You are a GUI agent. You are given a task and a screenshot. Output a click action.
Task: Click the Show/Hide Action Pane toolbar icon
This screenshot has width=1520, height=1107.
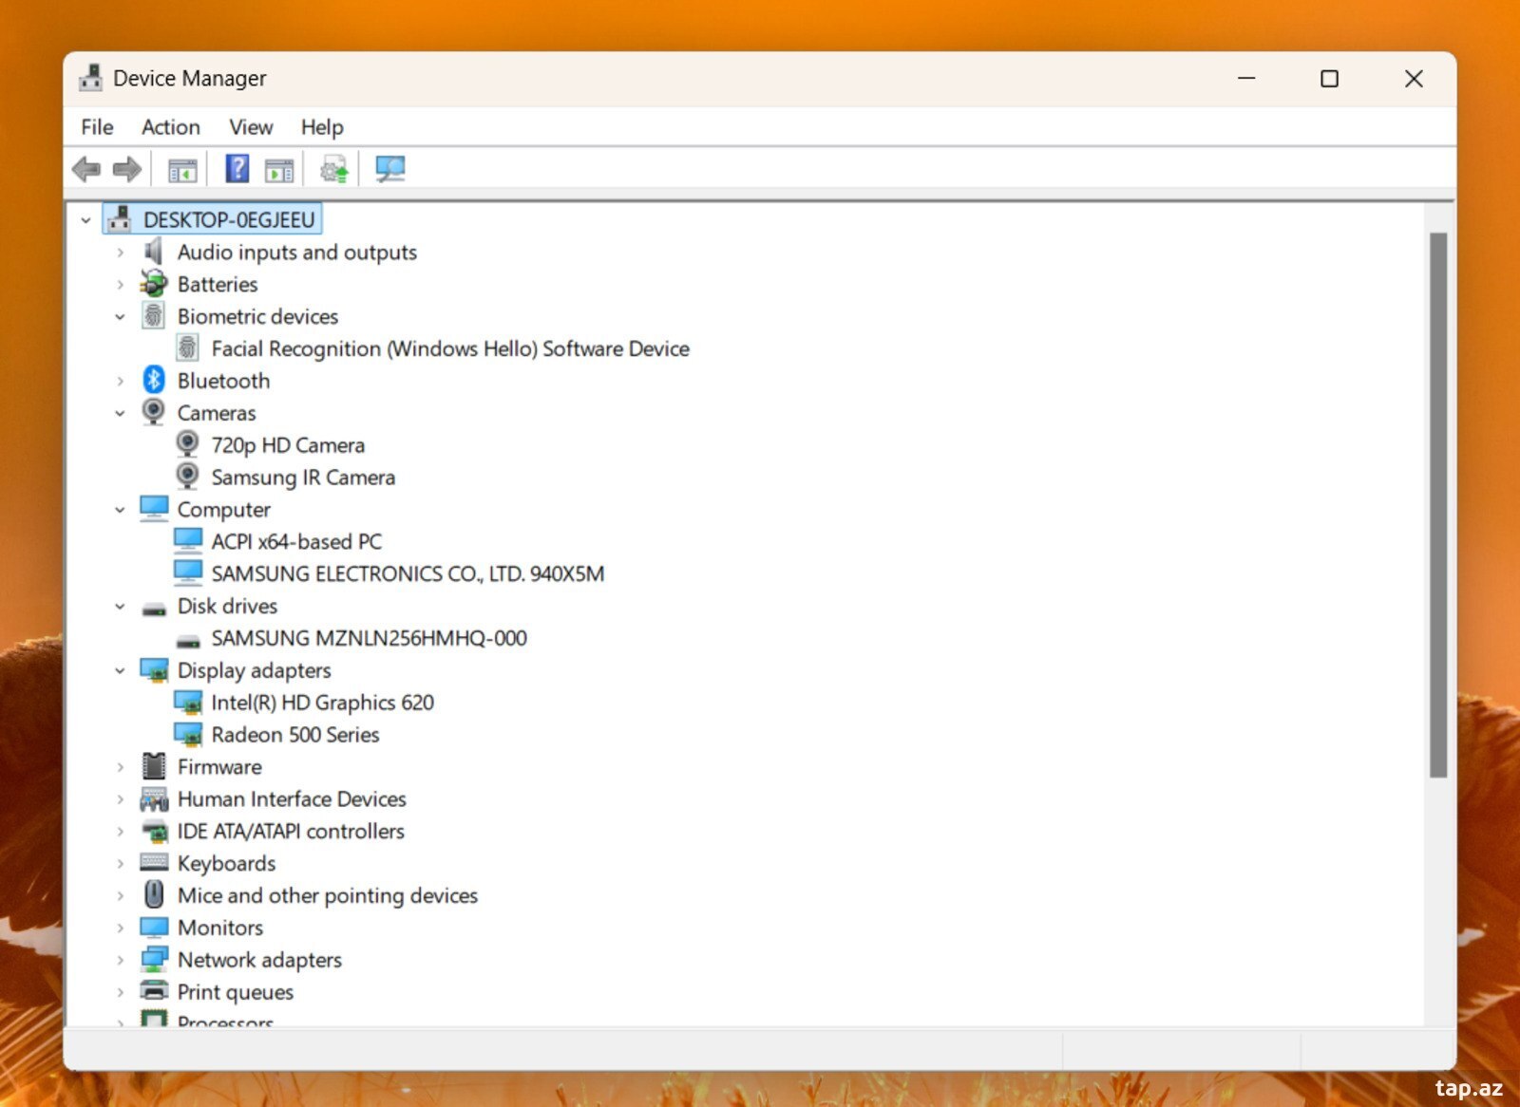click(279, 171)
